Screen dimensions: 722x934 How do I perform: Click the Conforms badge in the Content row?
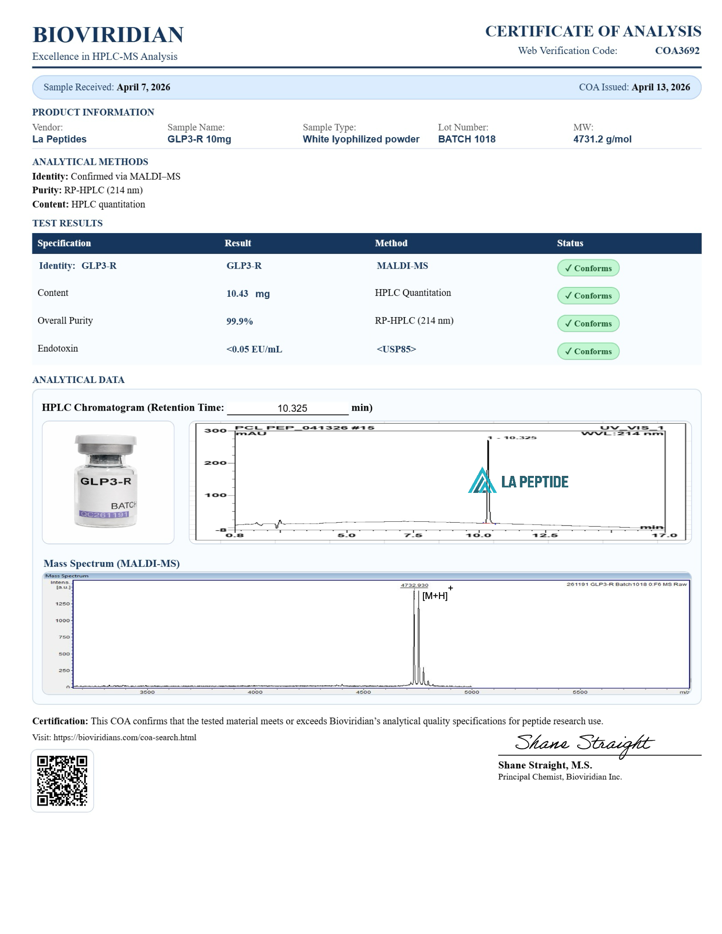588,295
